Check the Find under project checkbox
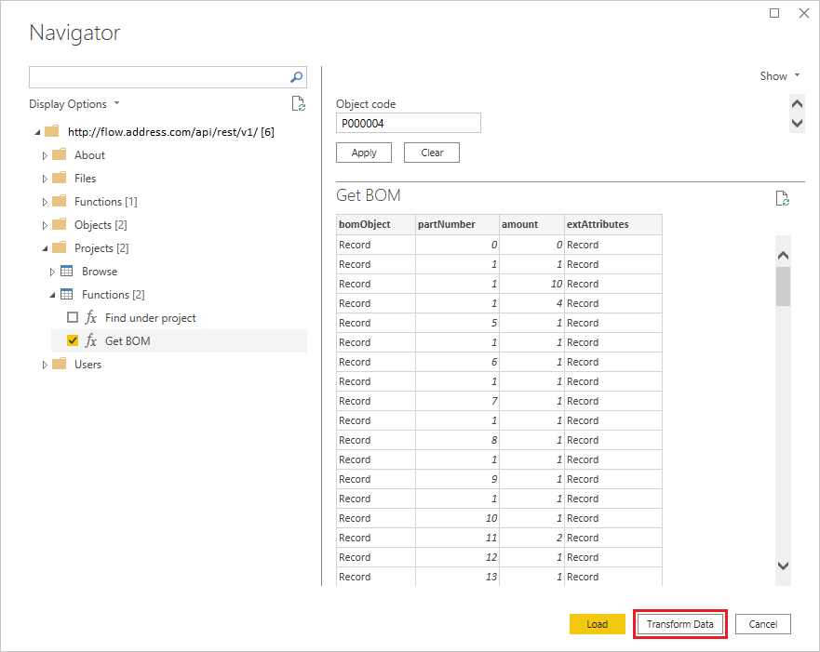 (x=72, y=317)
